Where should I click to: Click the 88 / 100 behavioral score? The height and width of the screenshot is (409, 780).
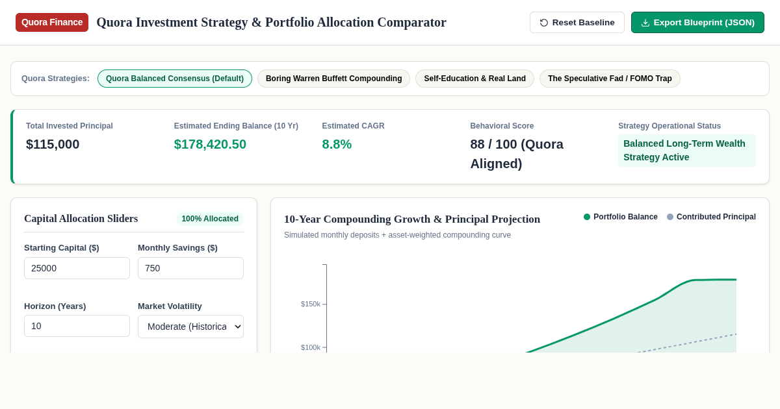(x=517, y=154)
